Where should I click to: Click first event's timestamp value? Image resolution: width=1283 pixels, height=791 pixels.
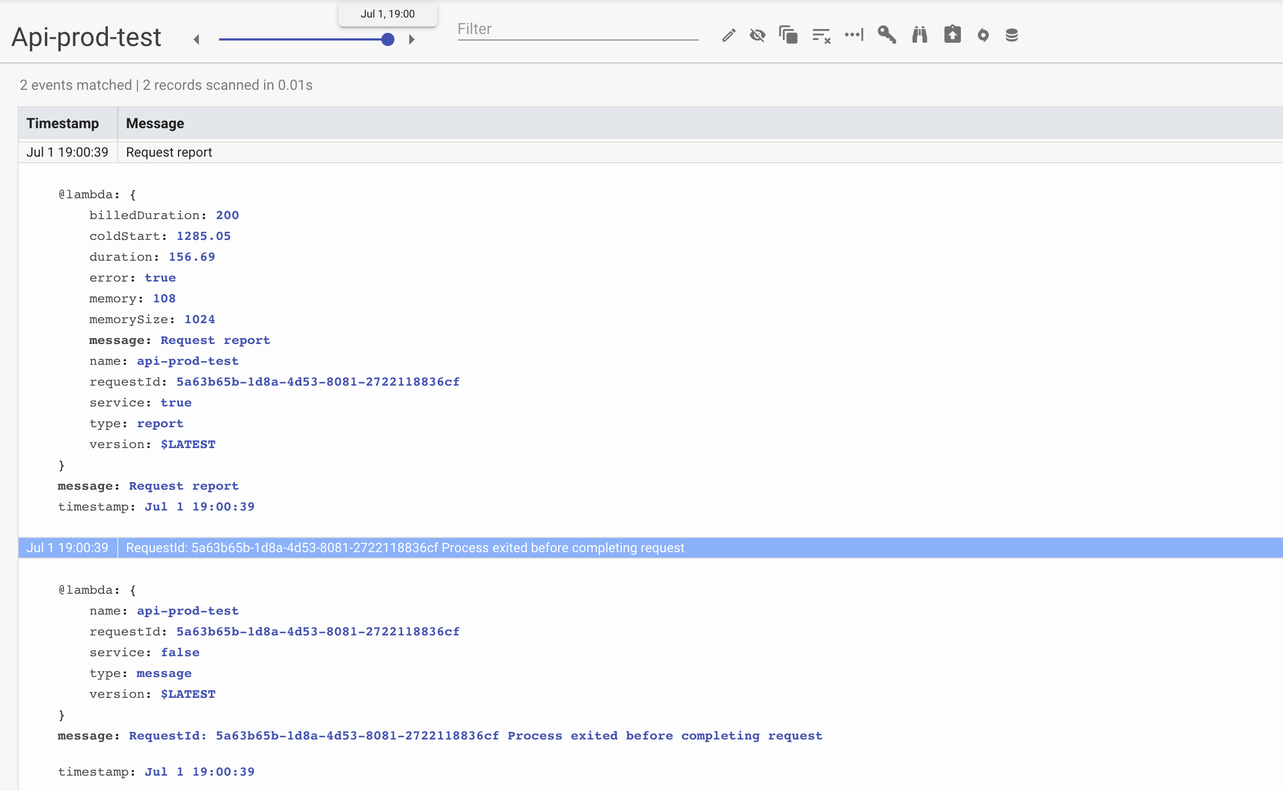point(199,507)
